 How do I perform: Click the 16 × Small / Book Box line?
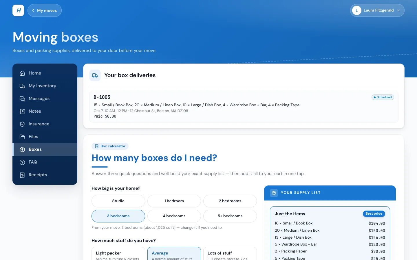(330, 223)
